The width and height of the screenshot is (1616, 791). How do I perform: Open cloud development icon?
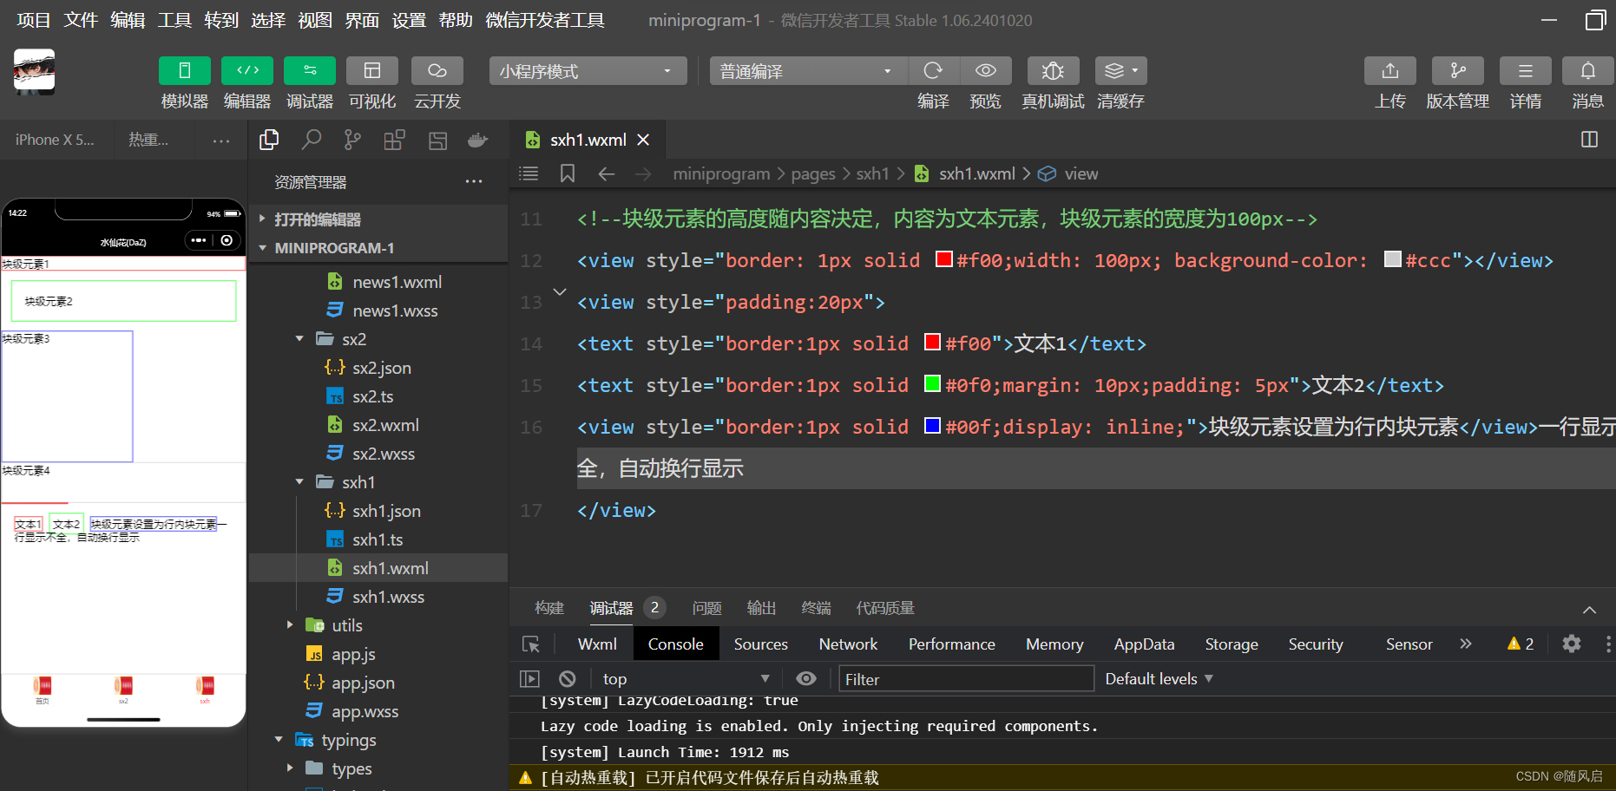(x=437, y=70)
